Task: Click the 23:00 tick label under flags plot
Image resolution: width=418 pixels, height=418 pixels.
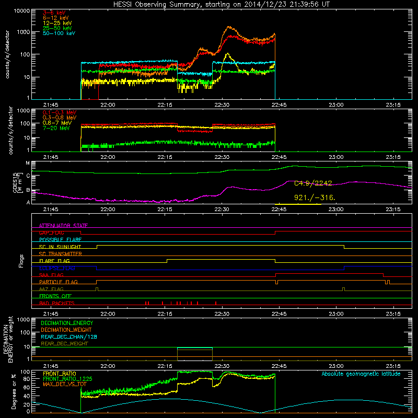Action: click(336, 314)
